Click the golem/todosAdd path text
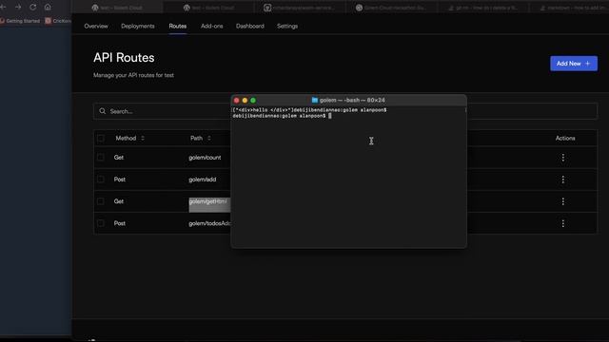 coord(209,223)
